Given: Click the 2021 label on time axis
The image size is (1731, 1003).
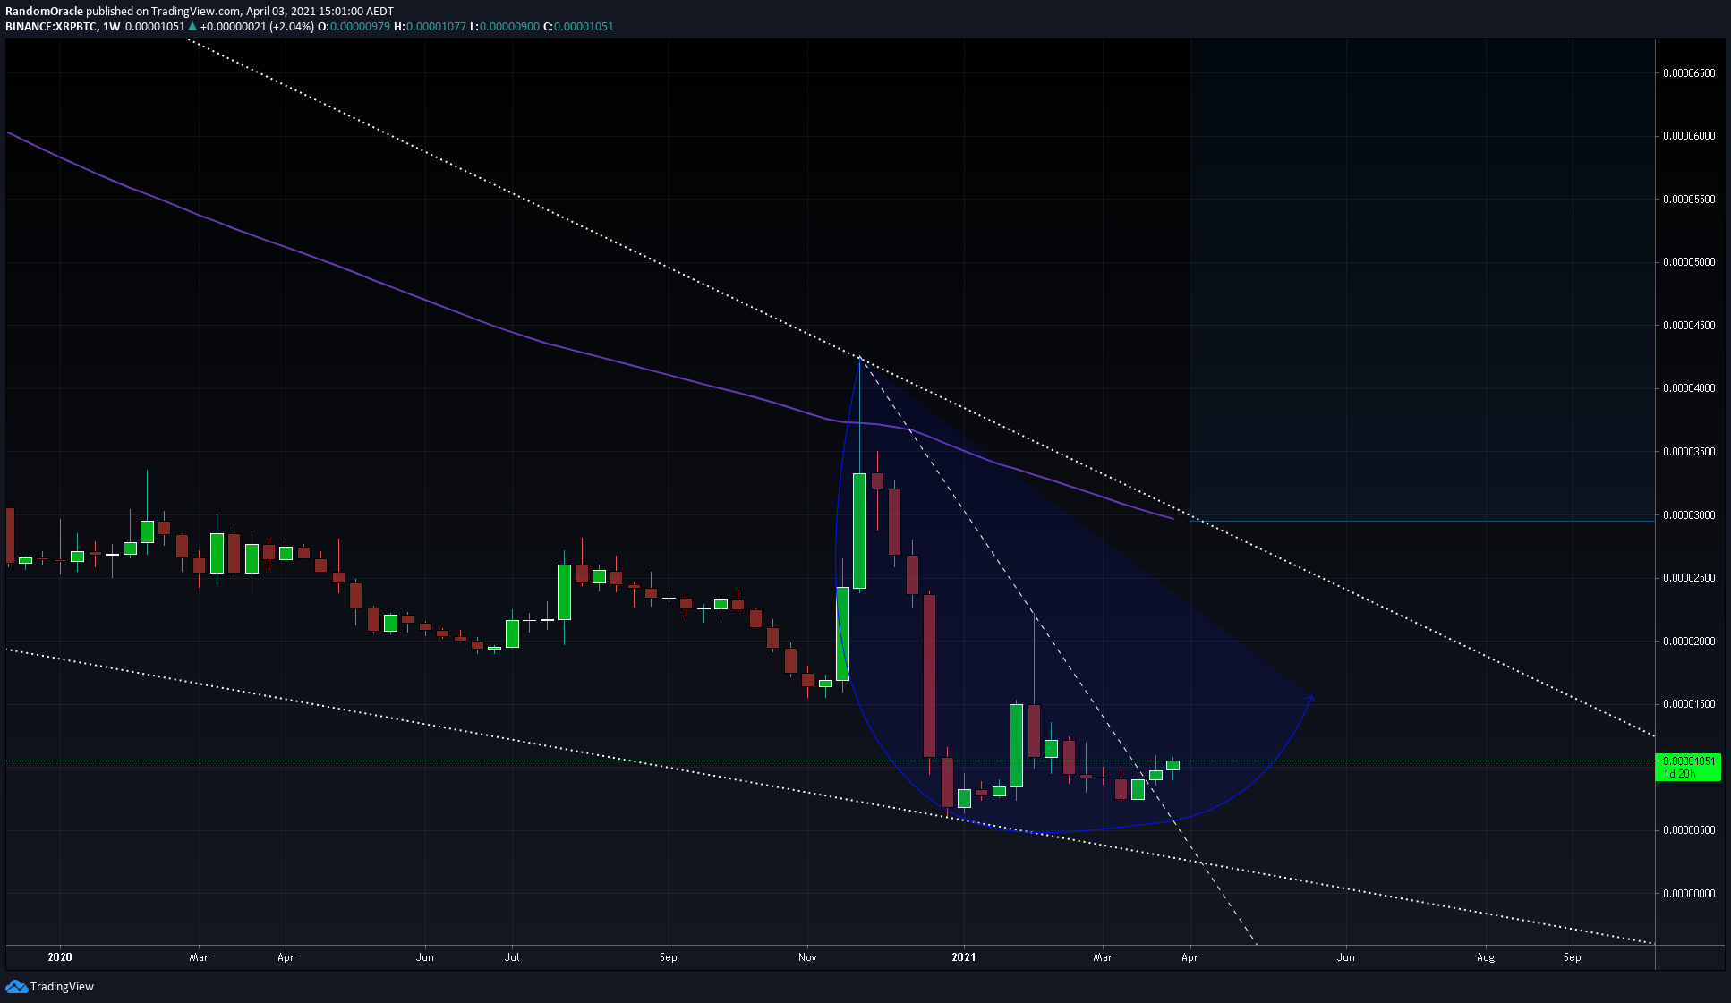Looking at the screenshot, I should 964,957.
